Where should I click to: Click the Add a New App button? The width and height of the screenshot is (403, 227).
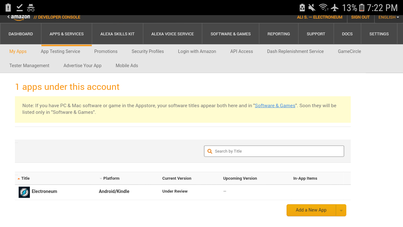click(x=311, y=210)
